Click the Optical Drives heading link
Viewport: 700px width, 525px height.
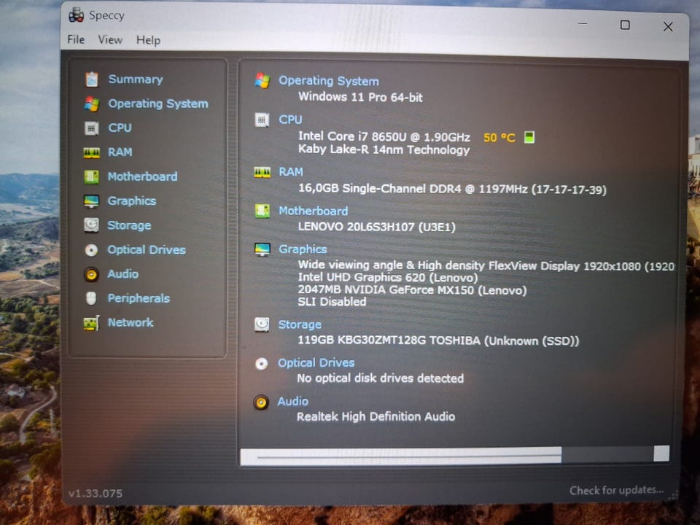click(x=316, y=363)
